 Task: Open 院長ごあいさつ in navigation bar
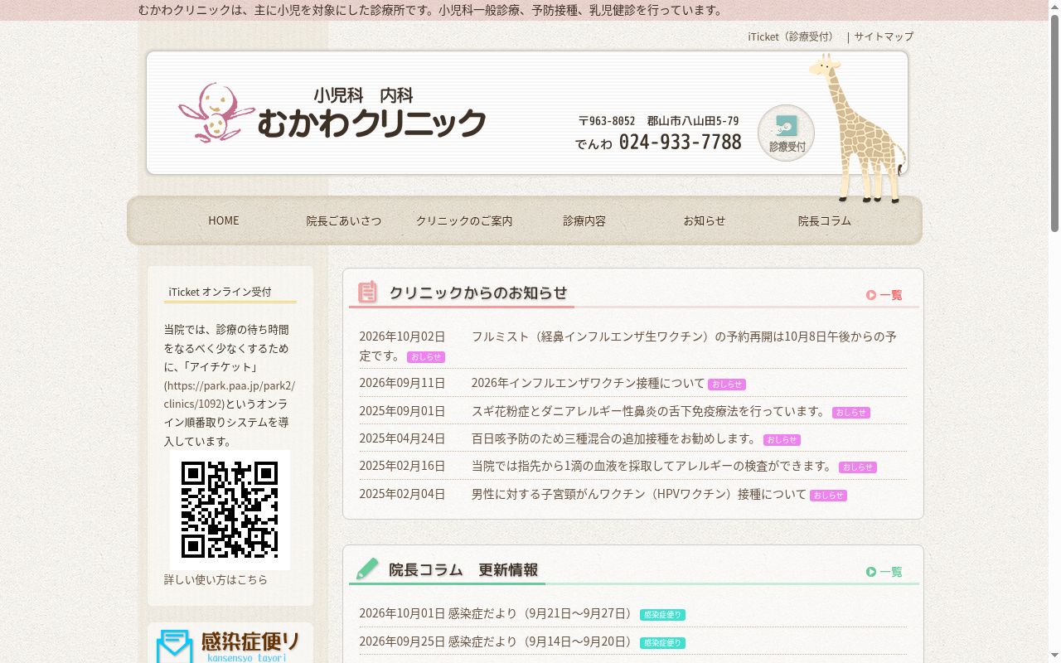[x=344, y=220]
